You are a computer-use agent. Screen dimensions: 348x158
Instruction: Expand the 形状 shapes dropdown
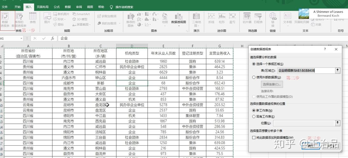pyautogui.click(x=65, y=19)
